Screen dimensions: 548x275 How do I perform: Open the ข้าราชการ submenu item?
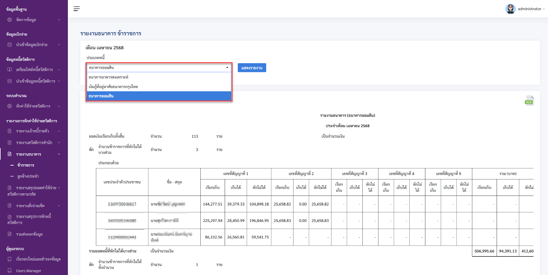[26, 165]
